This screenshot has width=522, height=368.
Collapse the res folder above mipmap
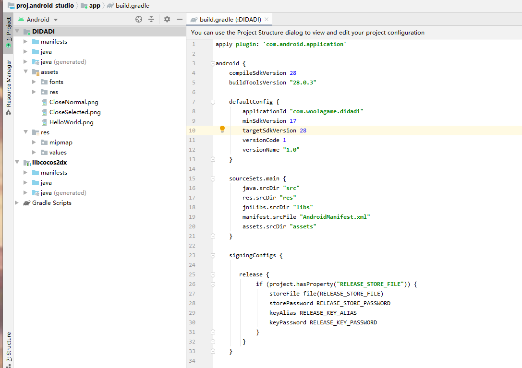point(25,132)
